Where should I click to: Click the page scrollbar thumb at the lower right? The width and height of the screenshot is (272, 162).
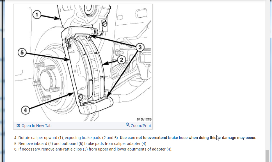[267, 156]
